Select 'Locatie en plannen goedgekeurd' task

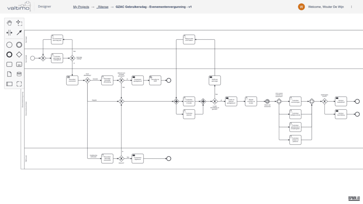(231, 101)
